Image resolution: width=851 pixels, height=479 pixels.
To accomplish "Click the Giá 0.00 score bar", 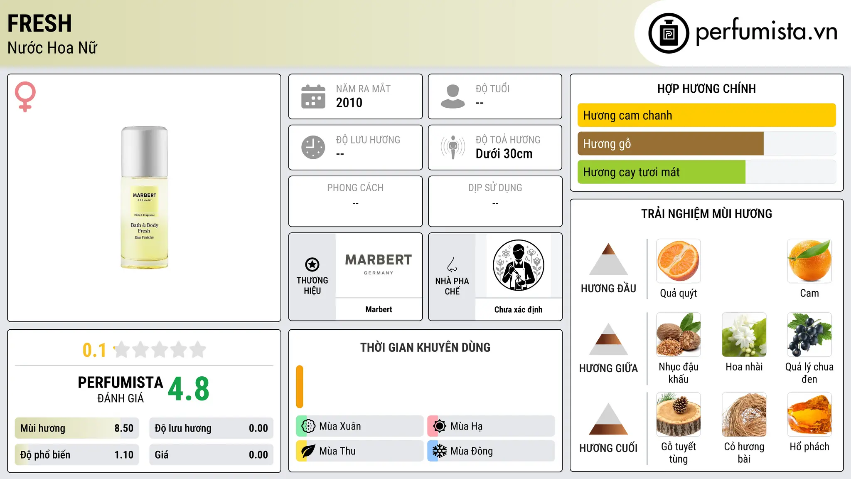I will pyautogui.click(x=211, y=454).
